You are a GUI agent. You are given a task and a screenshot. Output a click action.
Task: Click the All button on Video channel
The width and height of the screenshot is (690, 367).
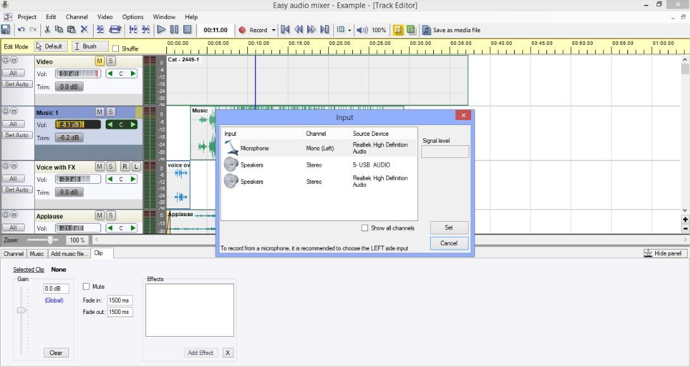(x=13, y=73)
